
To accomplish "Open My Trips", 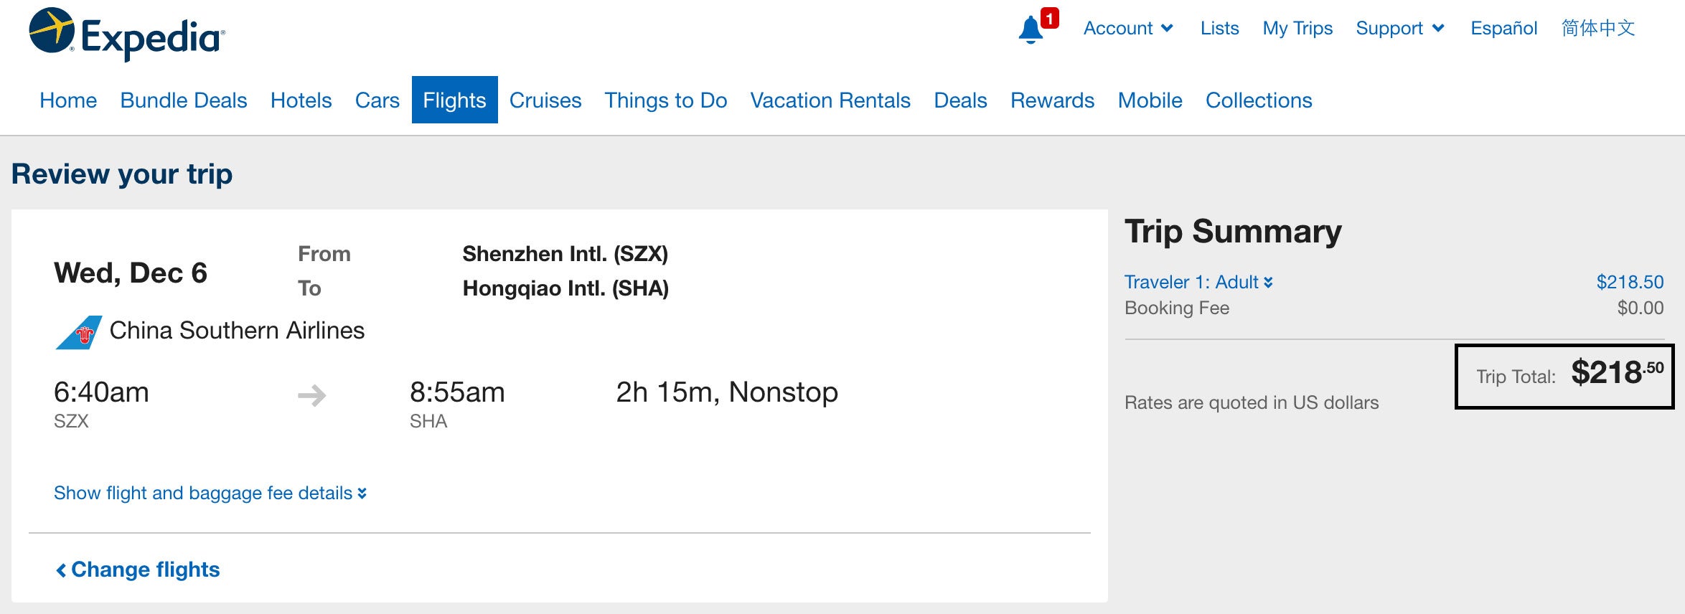I will click(x=1297, y=28).
